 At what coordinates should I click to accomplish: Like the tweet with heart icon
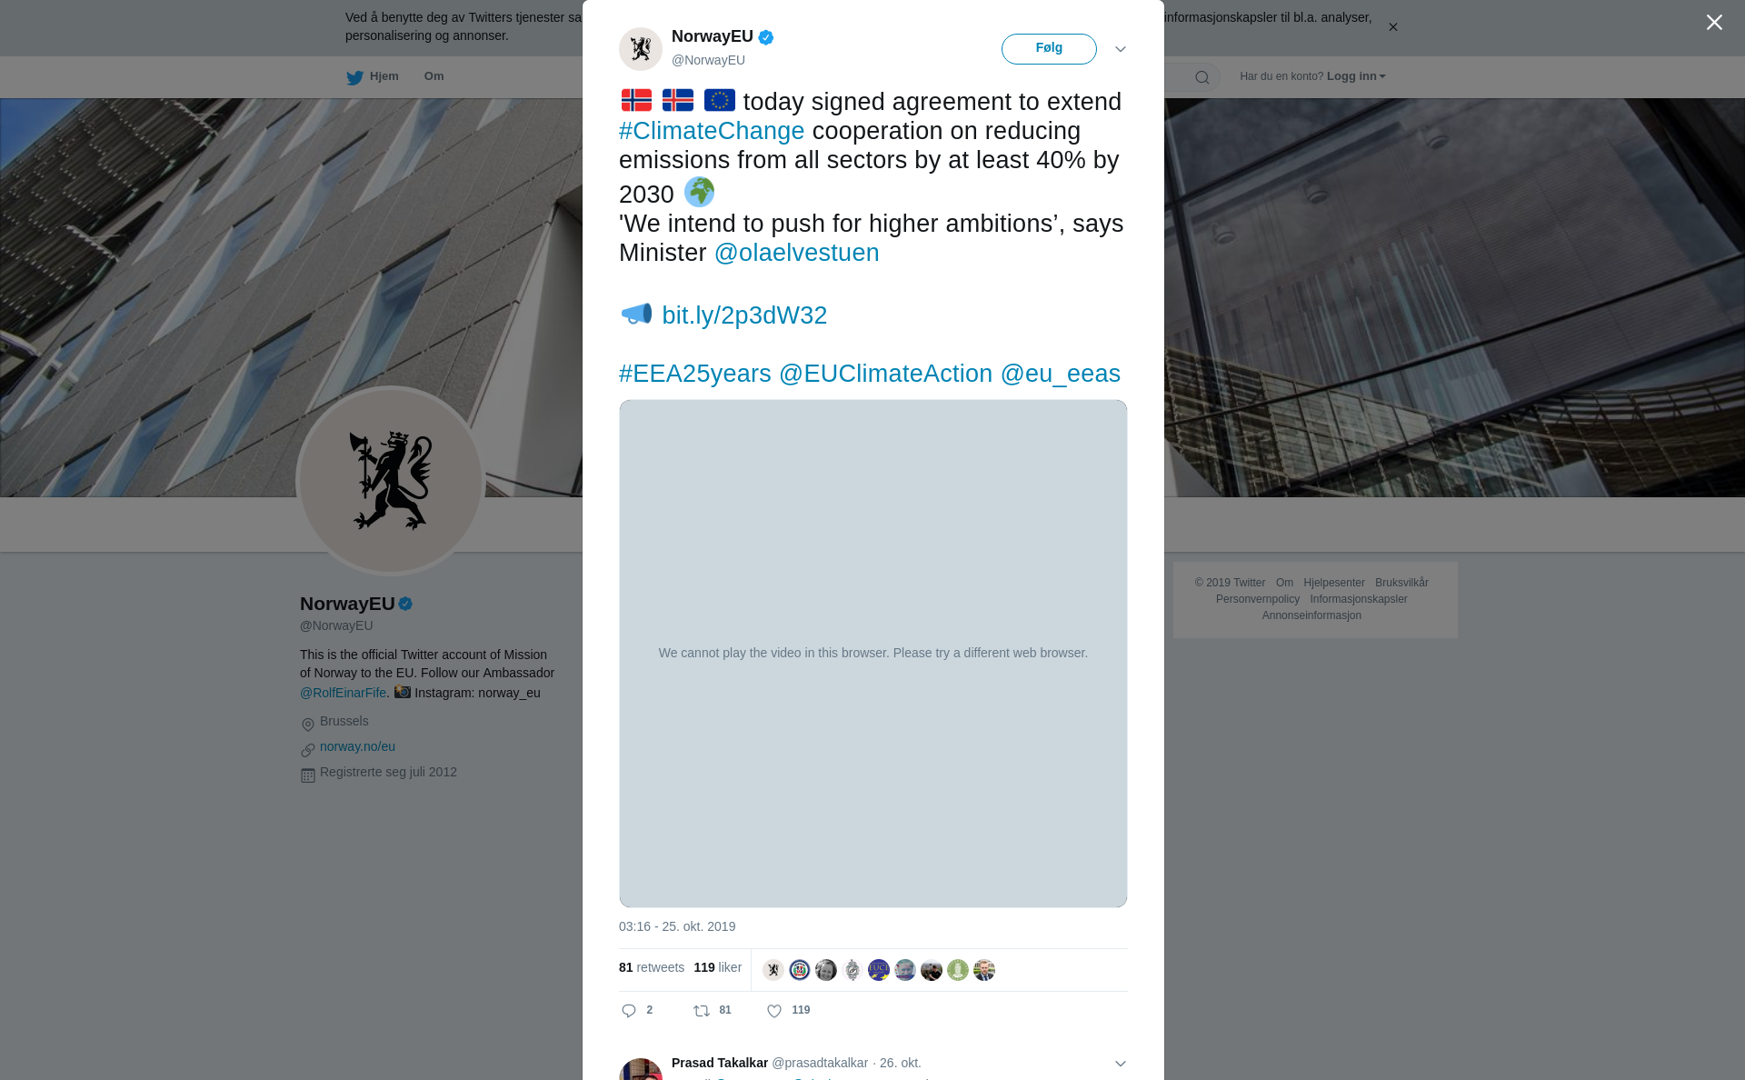(x=774, y=1011)
